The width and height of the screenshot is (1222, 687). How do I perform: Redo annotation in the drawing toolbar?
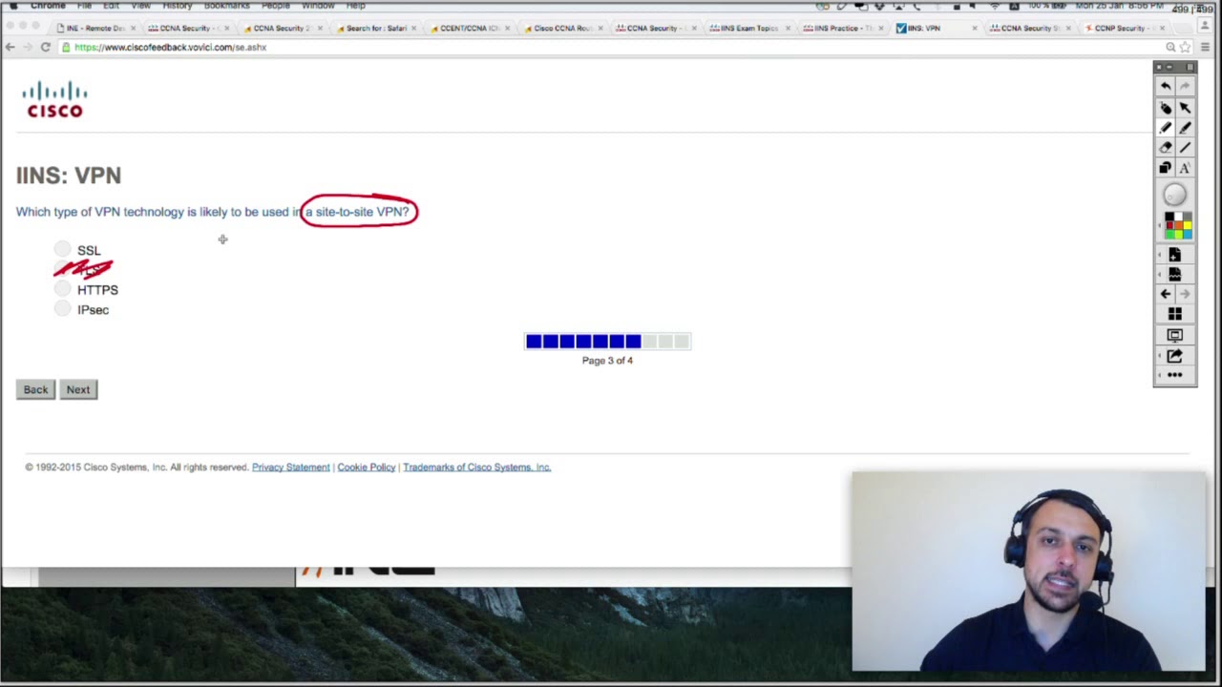point(1185,86)
